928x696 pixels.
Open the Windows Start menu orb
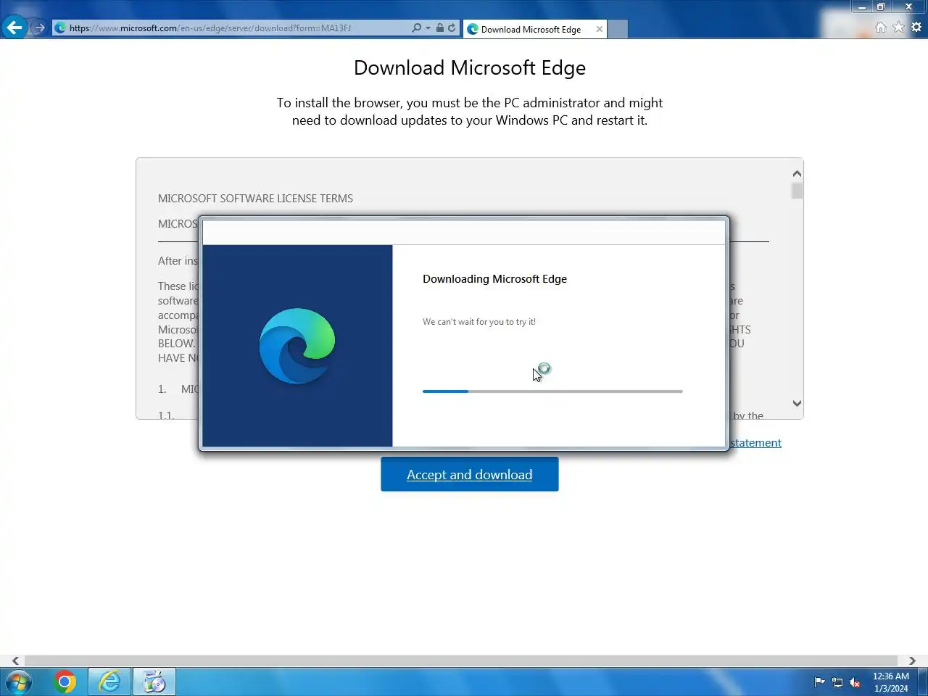[x=19, y=682]
